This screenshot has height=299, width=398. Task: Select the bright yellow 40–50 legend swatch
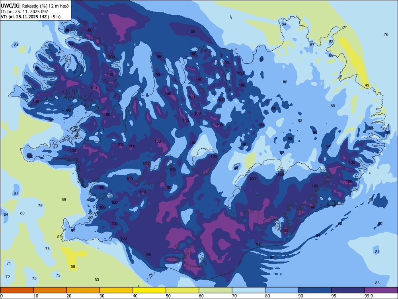(149, 290)
